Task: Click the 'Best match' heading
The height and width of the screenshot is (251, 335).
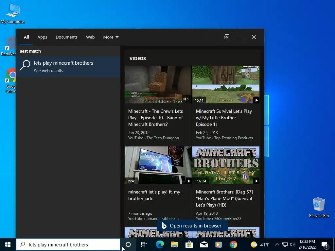Action: (x=30, y=51)
